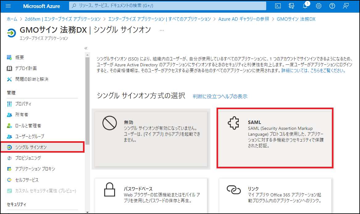Click the デプロイ計画 book icon
Image resolution: width=360 pixels, height=214 pixels.
9,68
